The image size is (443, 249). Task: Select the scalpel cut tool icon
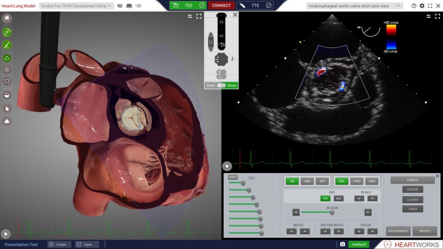(7, 45)
